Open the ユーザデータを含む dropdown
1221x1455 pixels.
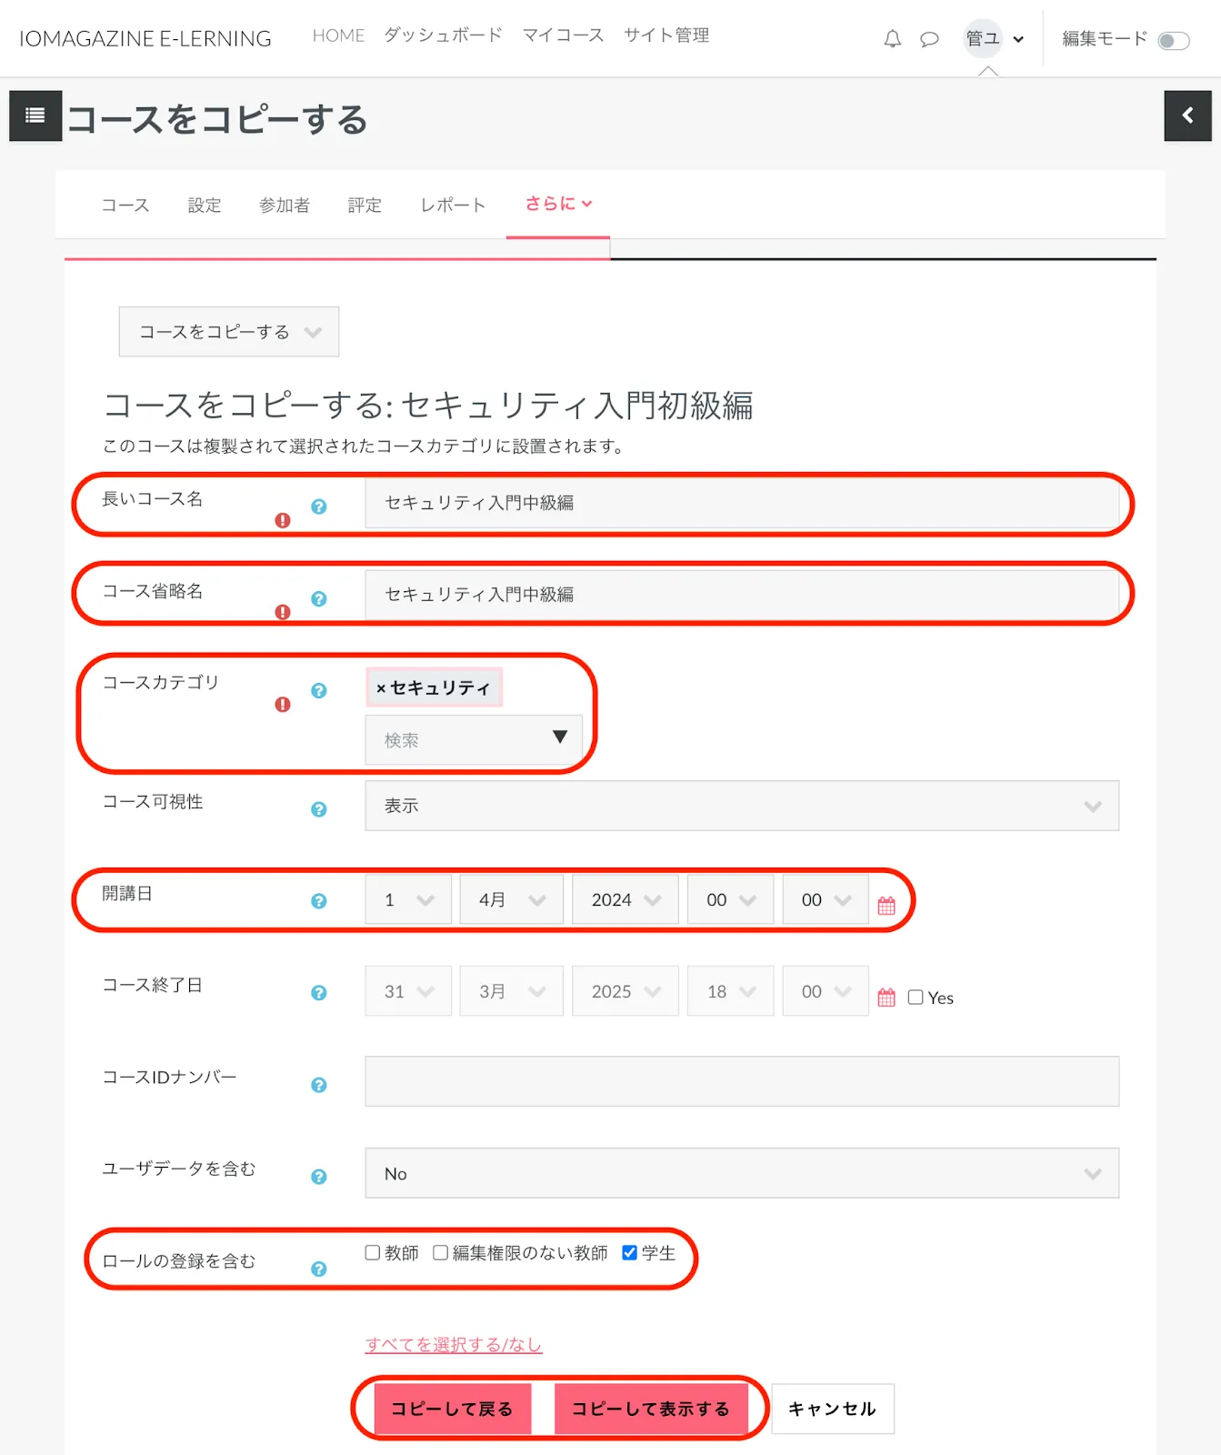pos(741,1174)
